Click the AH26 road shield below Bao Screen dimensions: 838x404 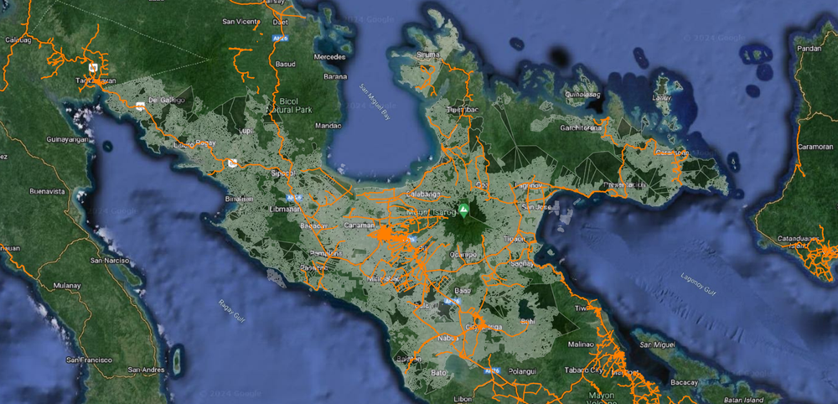pos(453,302)
